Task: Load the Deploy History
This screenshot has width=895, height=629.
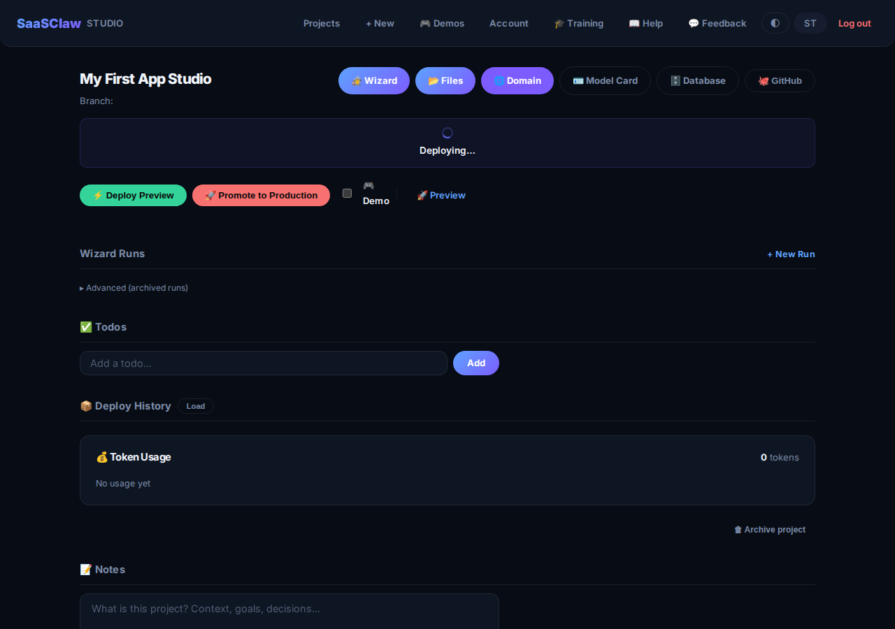Action: (196, 406)
